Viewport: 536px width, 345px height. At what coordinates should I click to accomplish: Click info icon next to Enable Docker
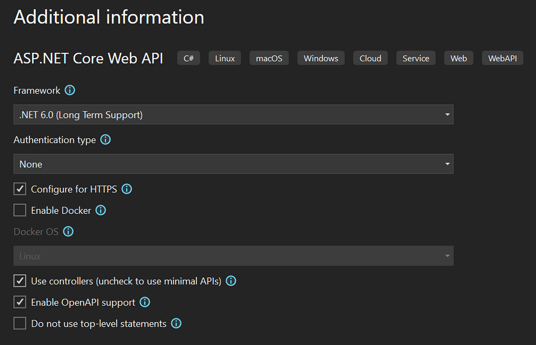pos(101,210)
